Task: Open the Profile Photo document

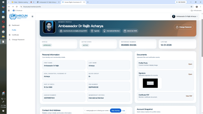Action: (x=190, y=64)
